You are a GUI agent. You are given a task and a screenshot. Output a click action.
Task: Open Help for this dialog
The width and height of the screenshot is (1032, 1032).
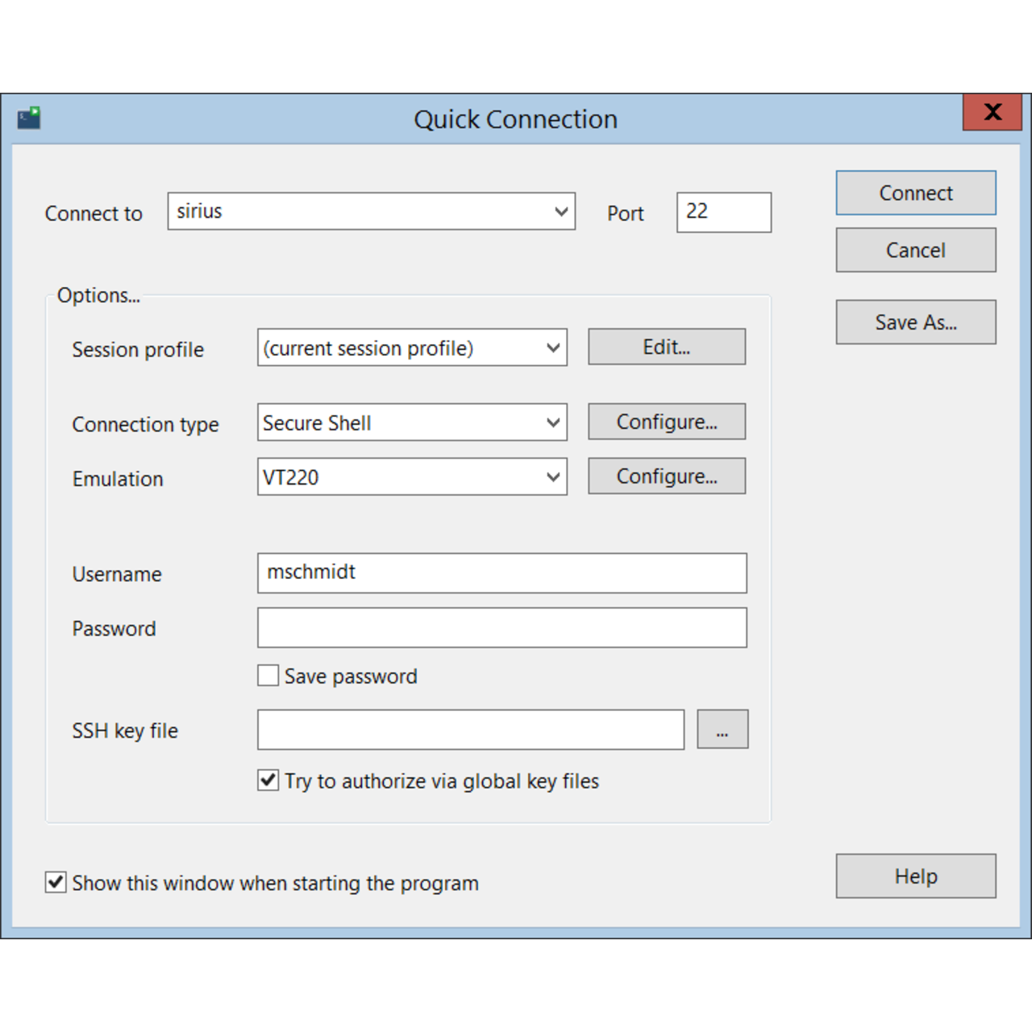[915, 876]
